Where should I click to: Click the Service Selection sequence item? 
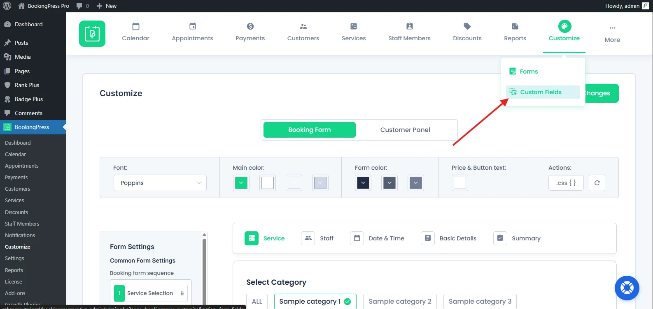pos(150,293)
